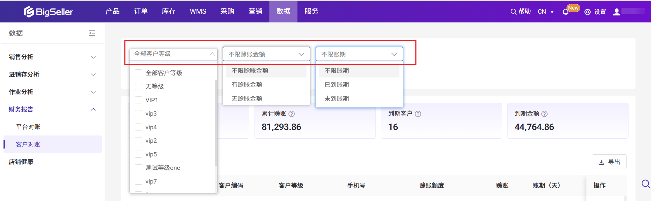The image size is (651, 201).
Task: Open the notification bell icon
Action: point(565,12)
